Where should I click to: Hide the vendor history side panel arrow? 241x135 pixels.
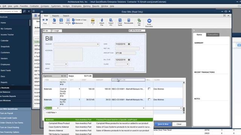[x=194, y=30]
